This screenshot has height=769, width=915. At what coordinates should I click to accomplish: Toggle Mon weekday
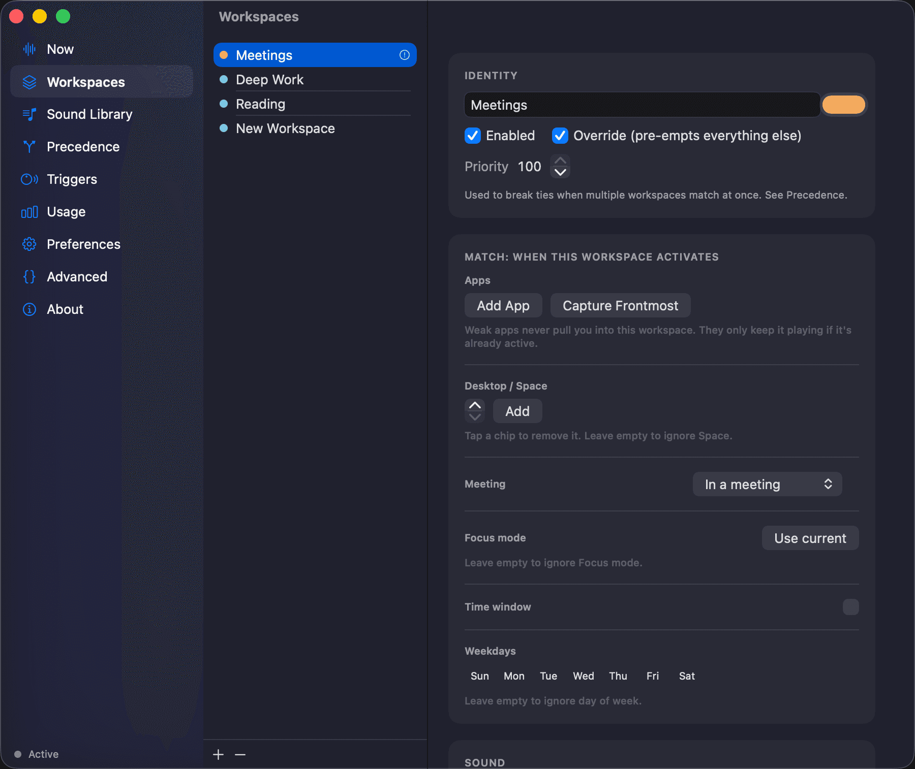click(x=514, y=676)
